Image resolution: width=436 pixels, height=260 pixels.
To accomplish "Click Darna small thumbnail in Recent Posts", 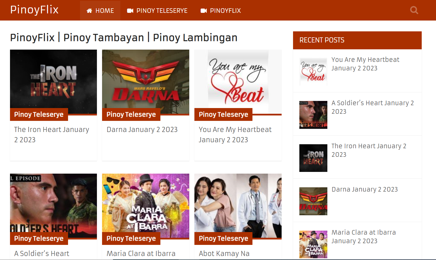I will (313, 201).
